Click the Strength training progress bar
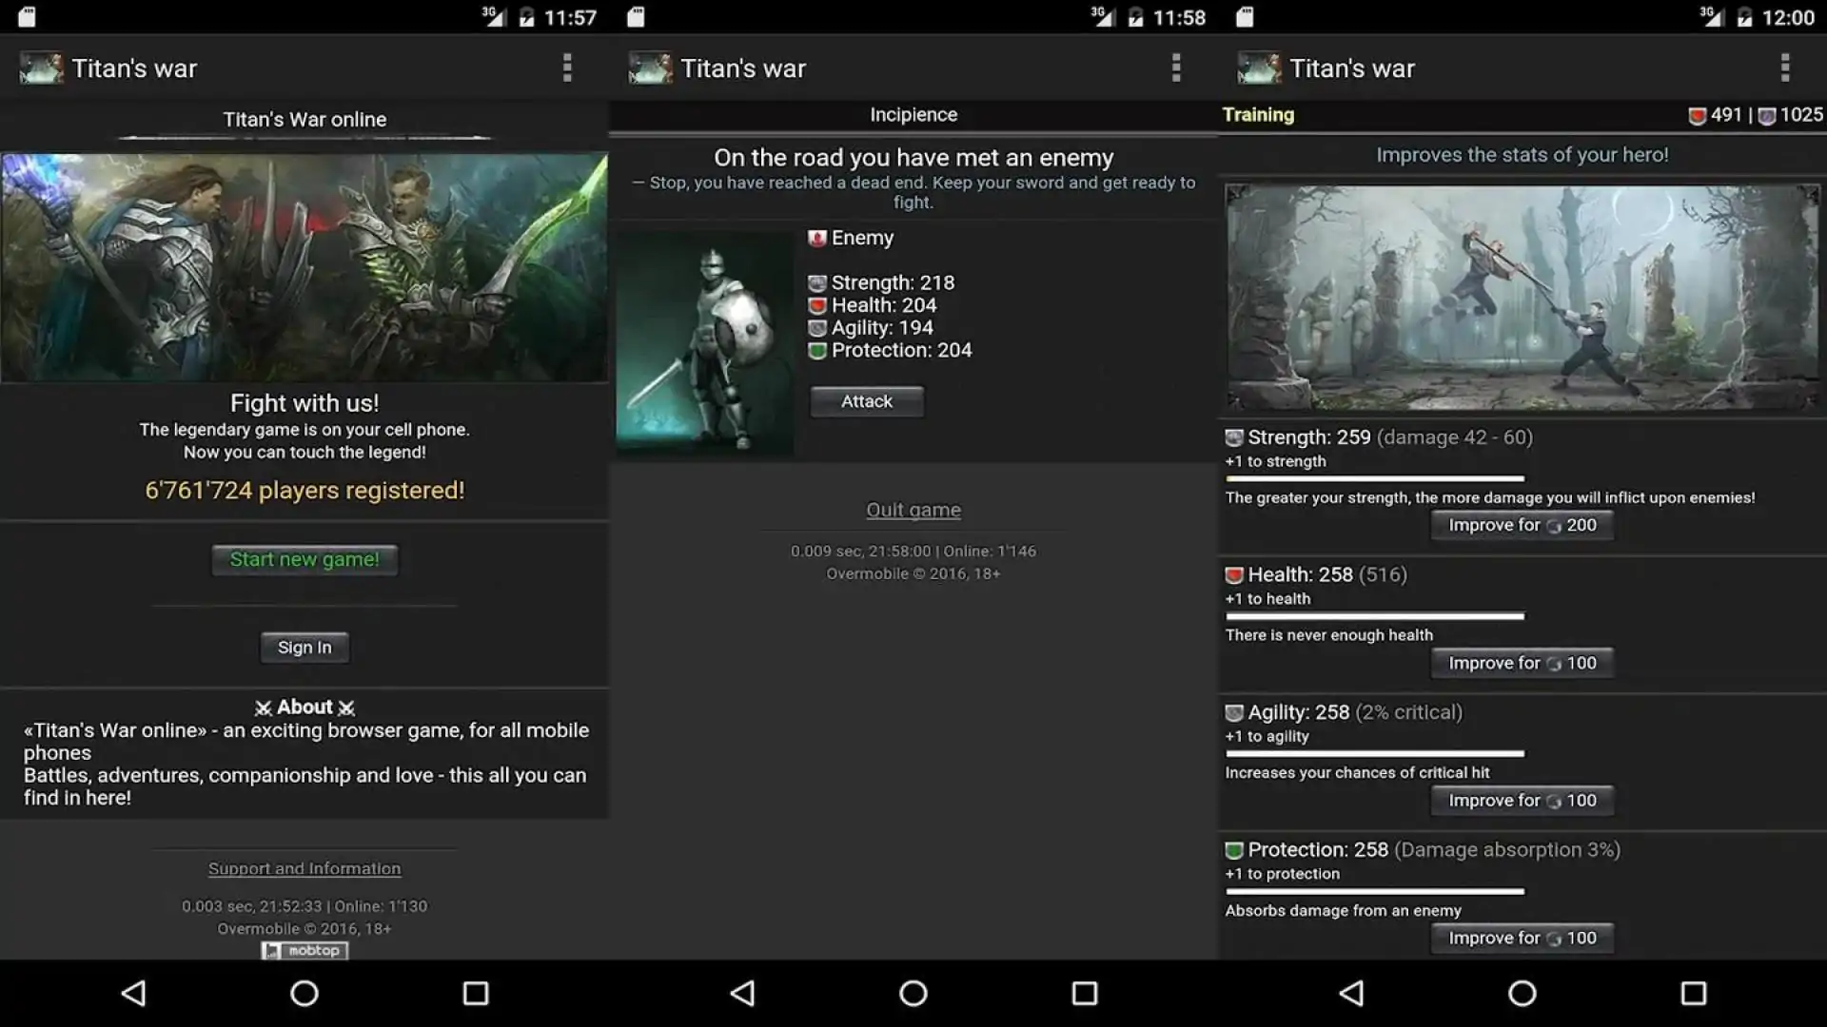Screen dimensions: 1827x1027 (1375, 478)
